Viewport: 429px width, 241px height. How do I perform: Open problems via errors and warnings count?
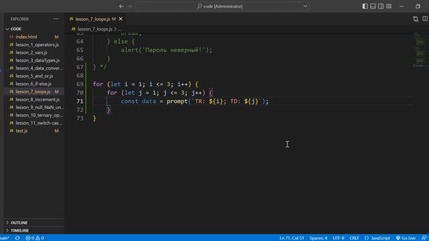pyautogui.click(x=35, y=238)
